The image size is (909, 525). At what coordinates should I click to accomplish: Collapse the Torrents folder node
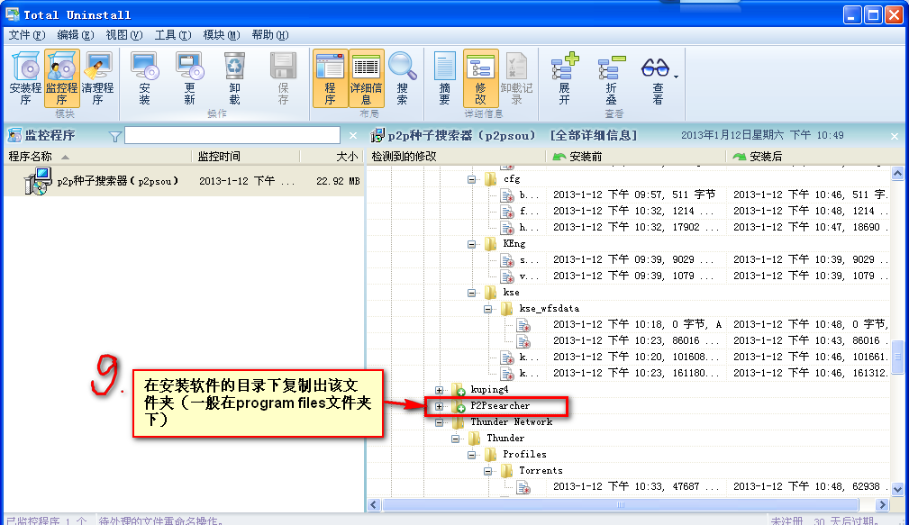pos(487,472)
